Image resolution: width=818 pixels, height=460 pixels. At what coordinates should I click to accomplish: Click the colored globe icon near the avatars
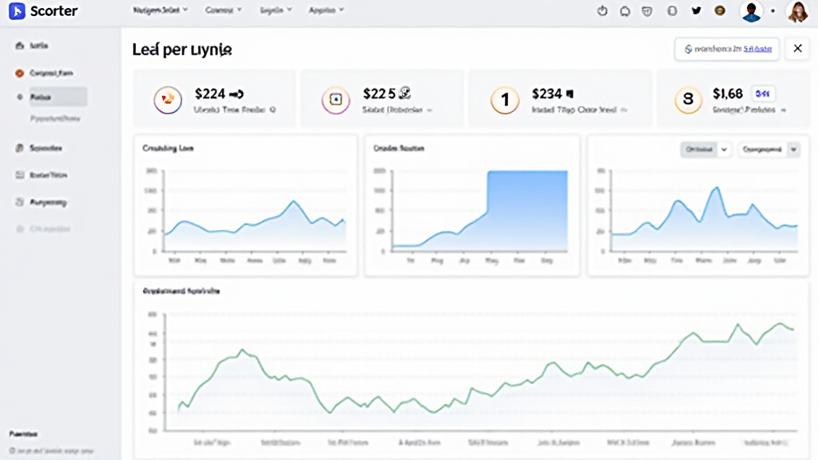click(x=718, y=10)
